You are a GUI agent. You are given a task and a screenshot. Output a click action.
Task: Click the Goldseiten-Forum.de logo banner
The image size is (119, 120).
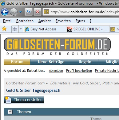[58, 45]
